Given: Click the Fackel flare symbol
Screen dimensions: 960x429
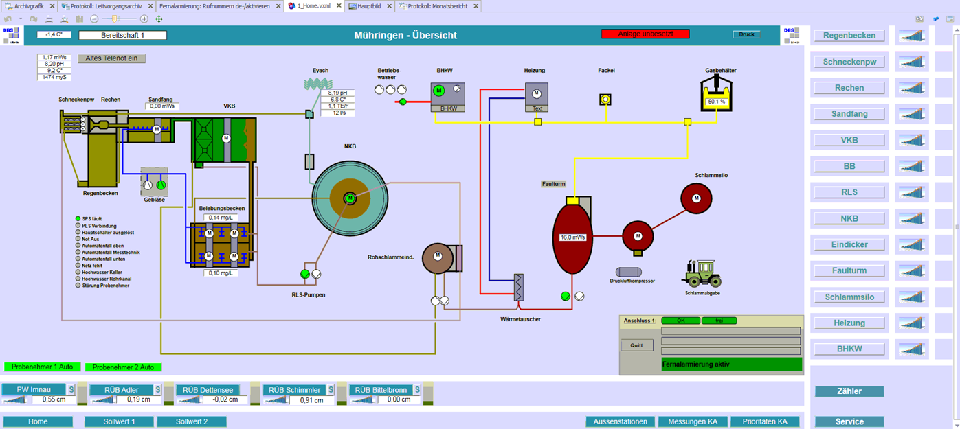Looking at the screenshot, I should point(605,100).
